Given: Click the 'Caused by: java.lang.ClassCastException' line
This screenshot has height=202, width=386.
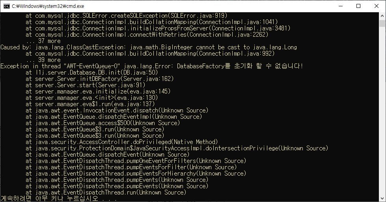Looking at the screenshot, I should (x=149, y=47).
